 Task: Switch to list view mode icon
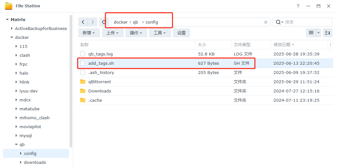pyautogui.click(x=311, y=33)
